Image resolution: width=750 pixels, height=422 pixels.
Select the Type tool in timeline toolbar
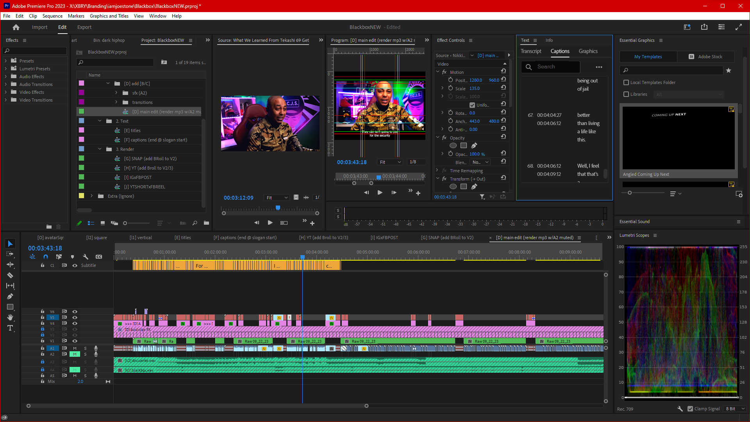[10, 328]
